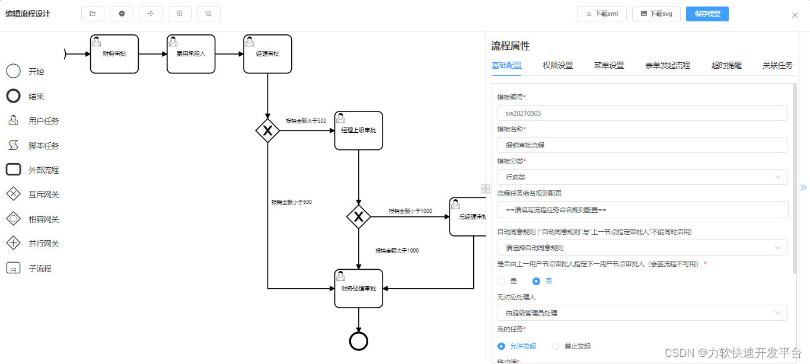The width and height of the screenshot is (810, 364).
Task: Select the 互斥网关 gateway tool
Action: point(13,193)
